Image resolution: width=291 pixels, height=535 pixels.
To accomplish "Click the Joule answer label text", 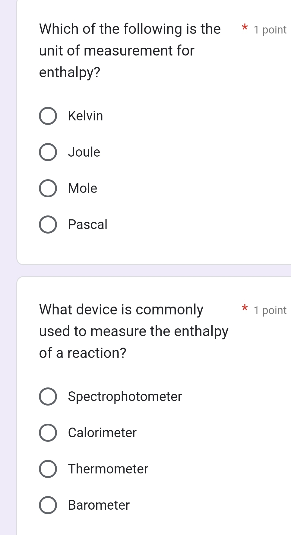I will point(84,152).
